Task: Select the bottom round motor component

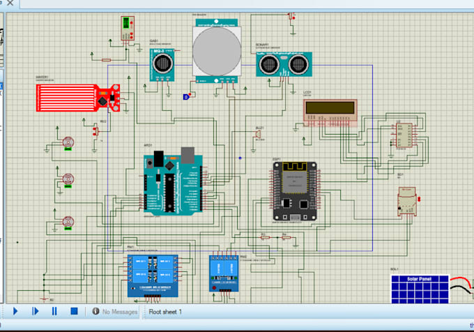Action: 68,222
